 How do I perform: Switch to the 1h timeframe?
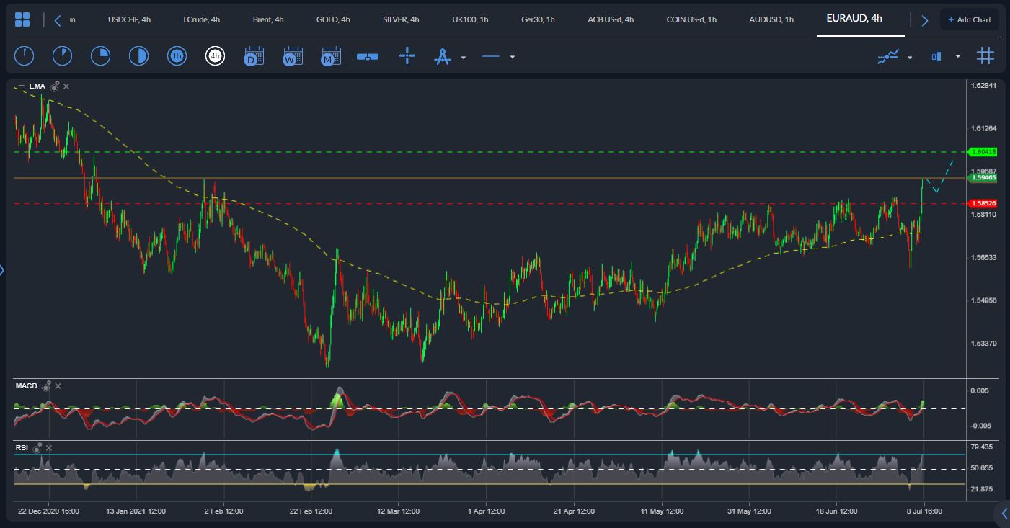(x=177, y=55)
